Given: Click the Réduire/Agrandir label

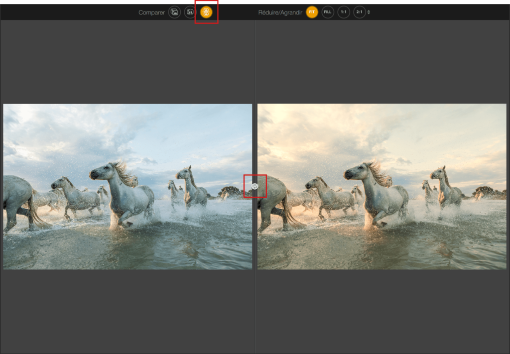Looking at the screenshot, I should pos(280,12).
